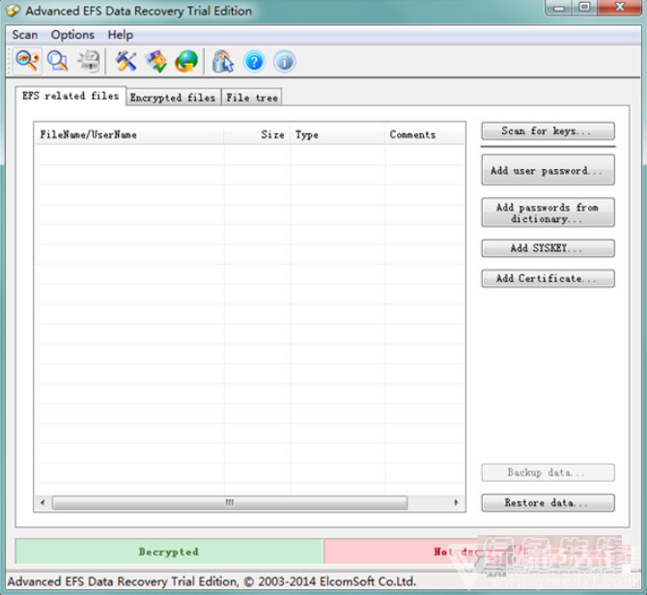Click Restore data button
The image size is (647, 595).
coord(548,503)
